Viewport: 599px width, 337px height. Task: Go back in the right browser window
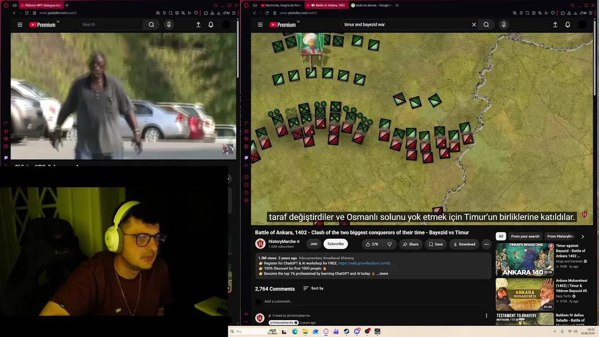pyautogui.click(x=255, y=13)
